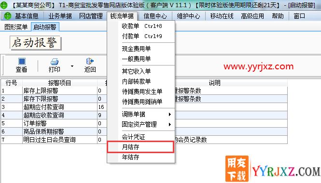Viewport: 321px width, 183px height.
Task: Open the 高级应用 menu
Action: coord(252,16)
